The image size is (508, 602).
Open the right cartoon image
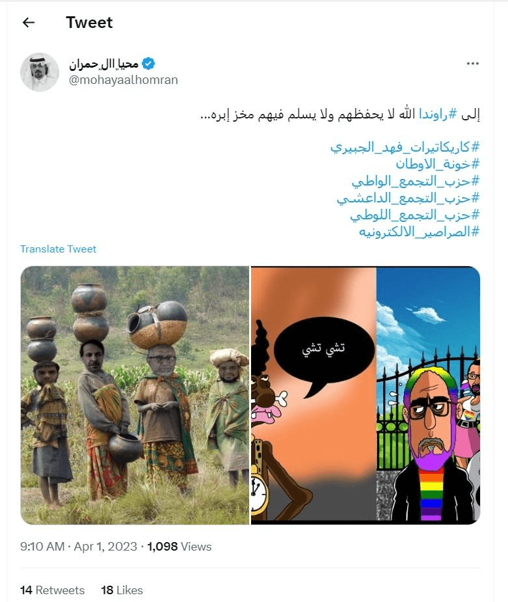coord(366,396)
